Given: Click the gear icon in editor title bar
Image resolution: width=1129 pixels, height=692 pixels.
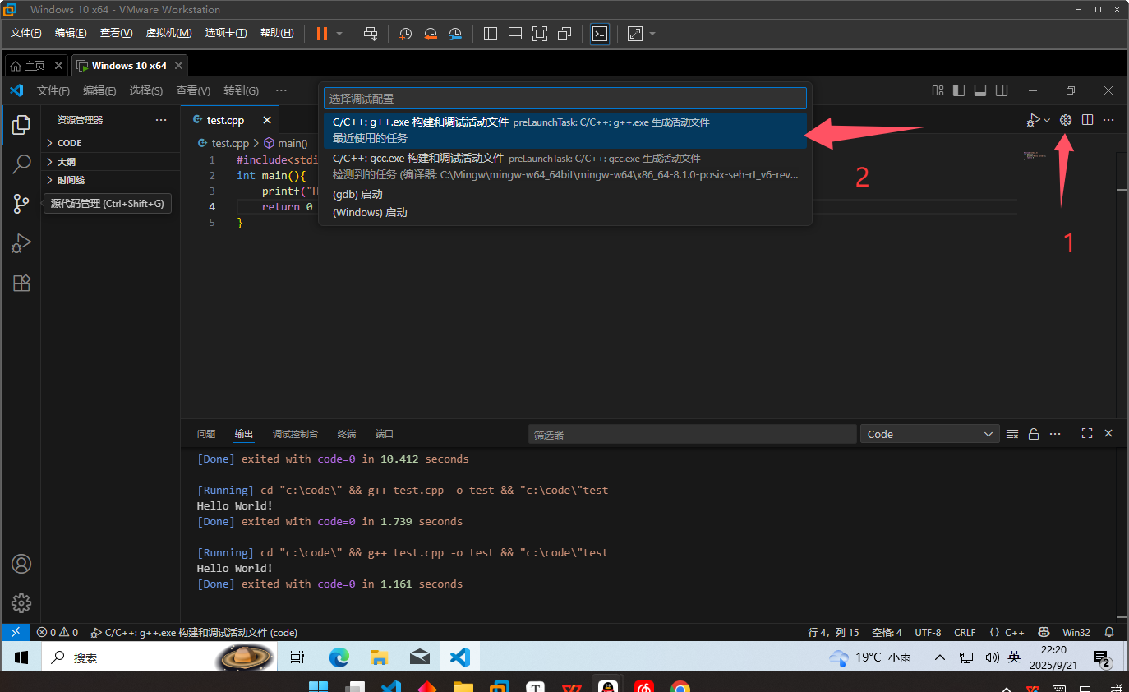Looking at the screenshot, I should point(1066,120).
